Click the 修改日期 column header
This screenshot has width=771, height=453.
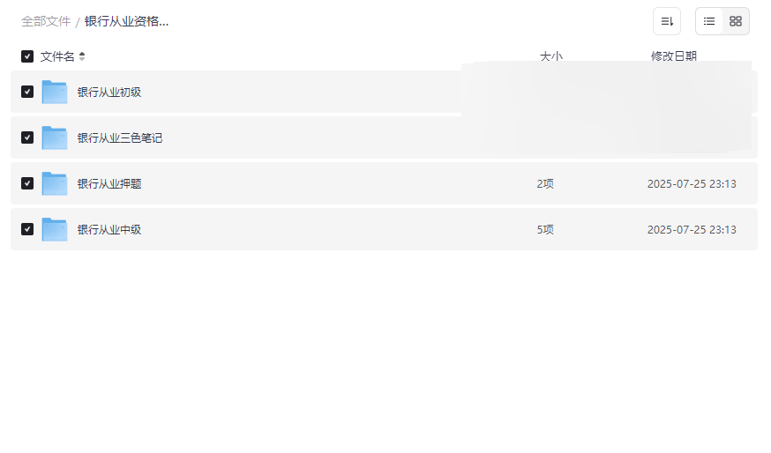(x=674, y=56)
